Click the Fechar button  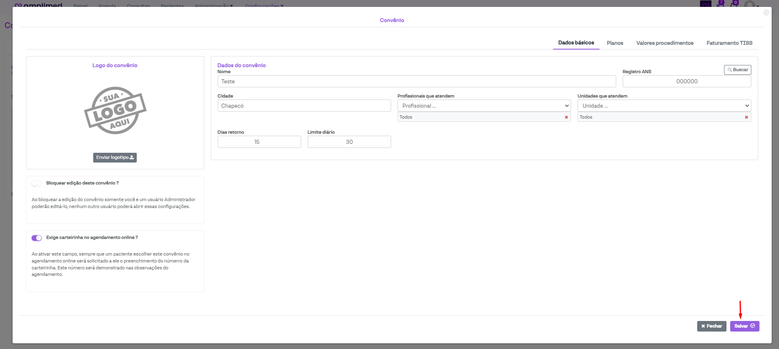[x=711, y=326]
